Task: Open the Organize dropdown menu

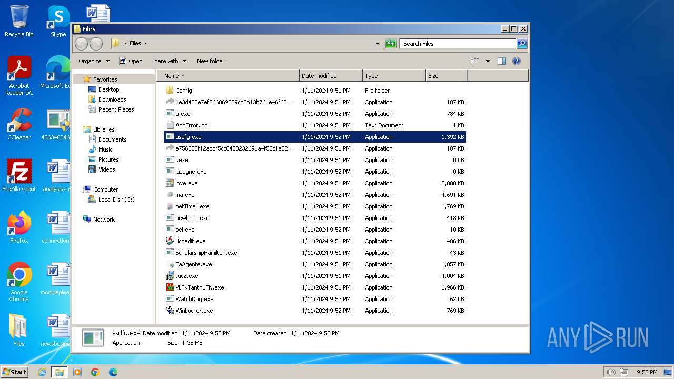Action: (x=94, y=61)
